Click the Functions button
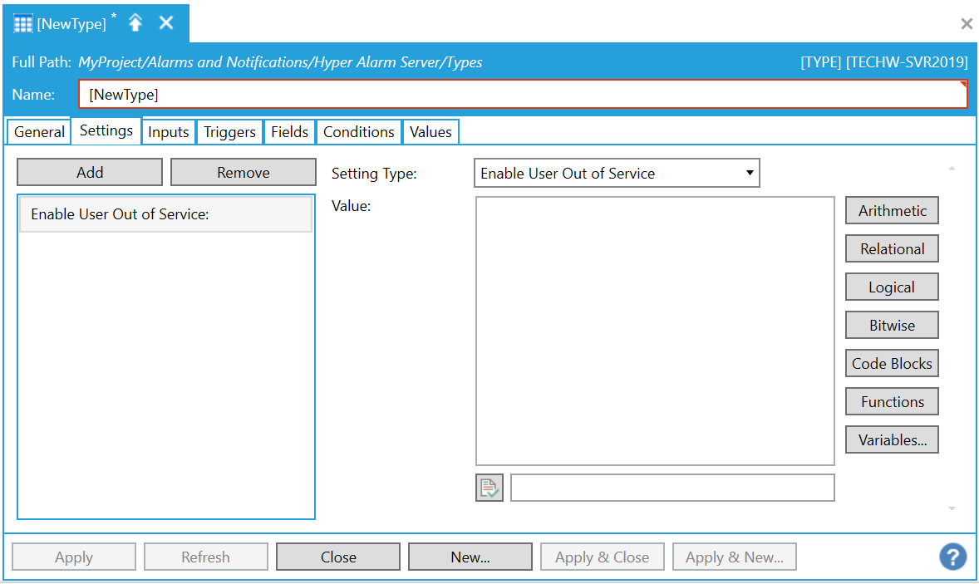This screenshot has height=584, width=979. coord(893,402)
